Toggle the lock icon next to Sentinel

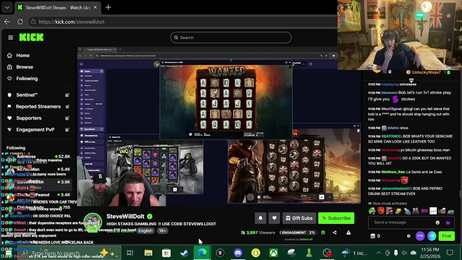67,95
